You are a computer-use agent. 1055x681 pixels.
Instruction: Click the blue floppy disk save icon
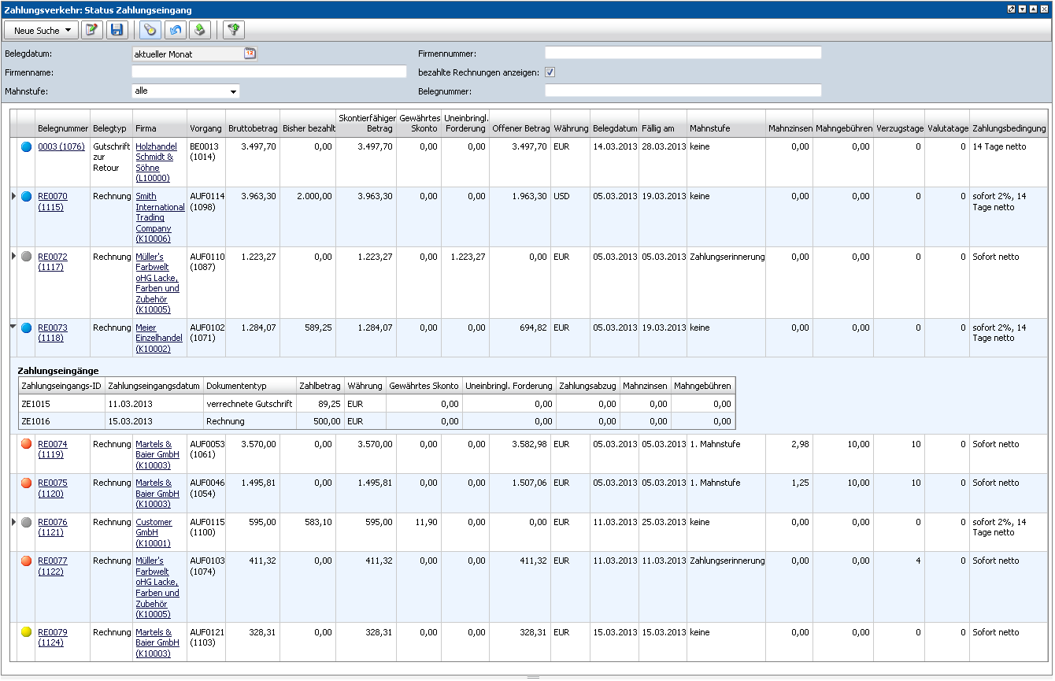[117, 31]
